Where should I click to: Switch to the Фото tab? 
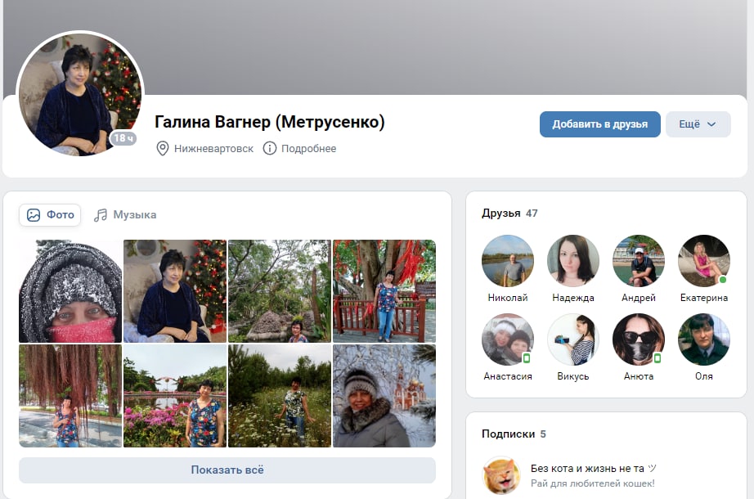click(x=50, y=214)
